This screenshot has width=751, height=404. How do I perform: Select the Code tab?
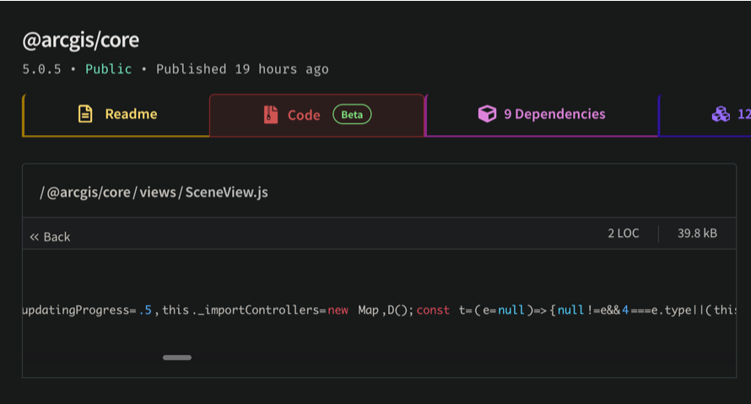point(316,115)
